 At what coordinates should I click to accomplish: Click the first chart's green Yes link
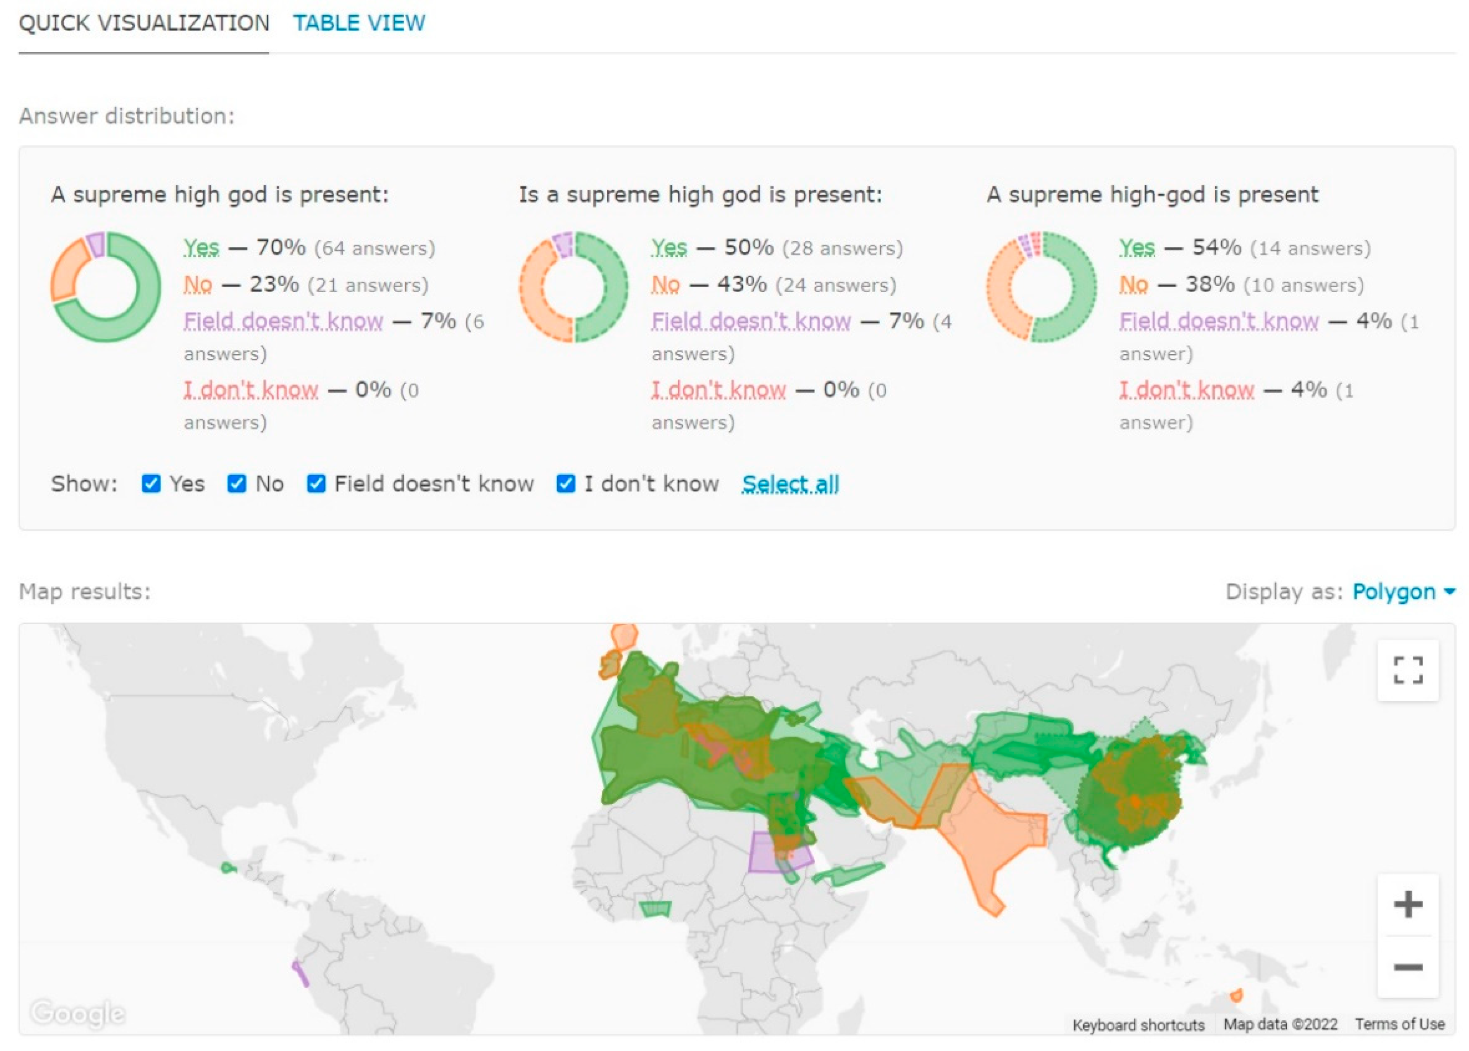[201, 247]
